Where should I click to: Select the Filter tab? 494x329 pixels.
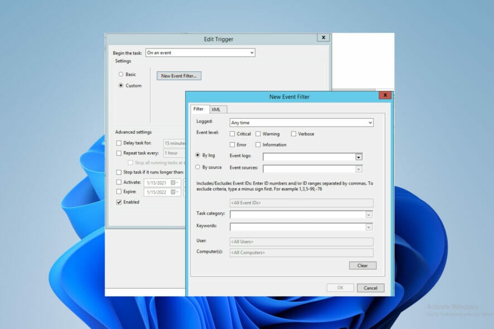(x=198, y=109)
